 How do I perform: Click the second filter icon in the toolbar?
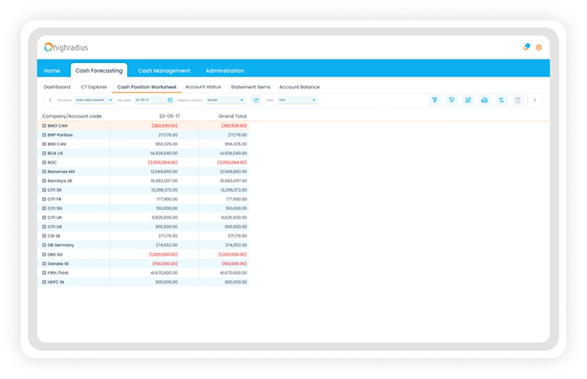tap(451, 101)
